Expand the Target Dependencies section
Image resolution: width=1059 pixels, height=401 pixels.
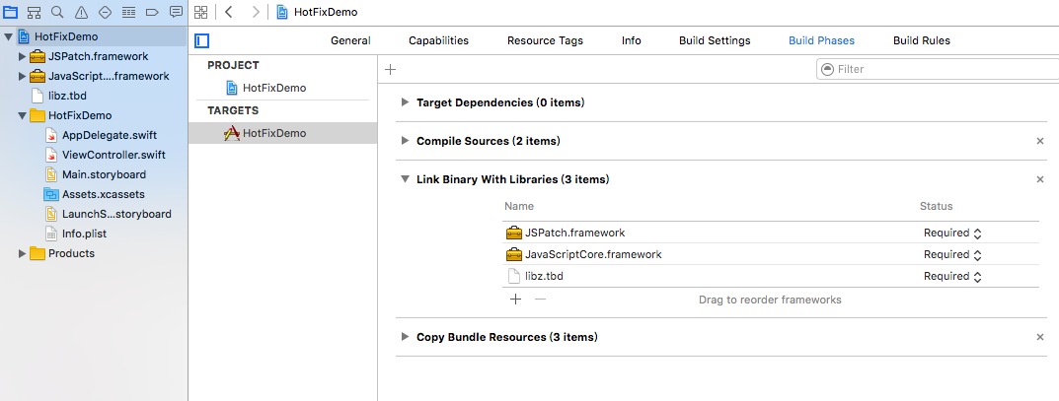(405, 102)
